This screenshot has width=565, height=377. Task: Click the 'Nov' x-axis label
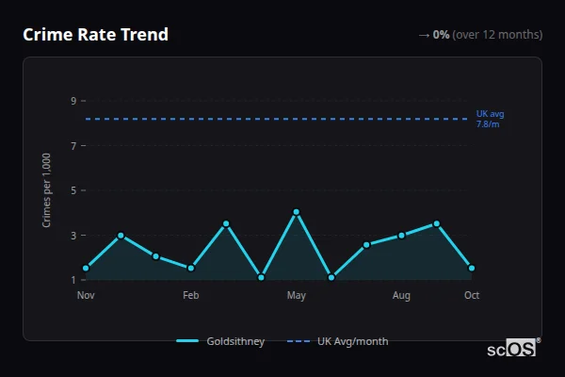point(86,295)
